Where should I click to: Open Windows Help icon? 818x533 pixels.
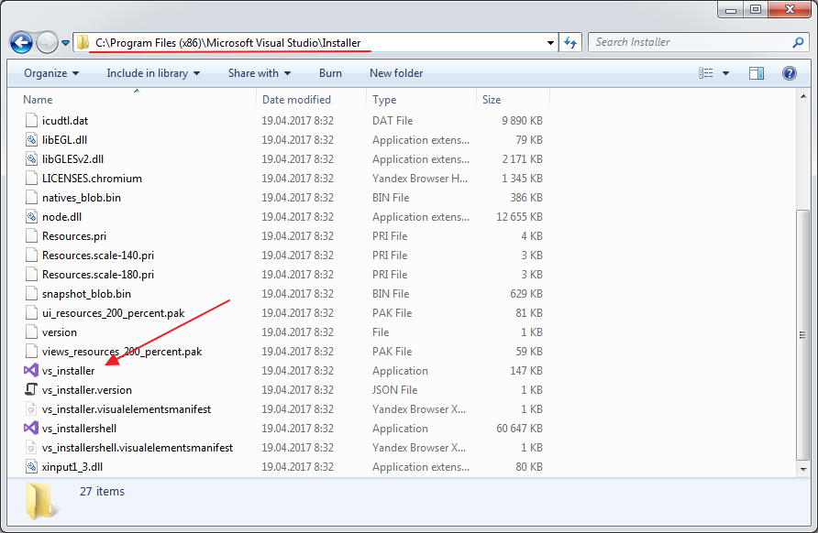click(x=790, y=73)
